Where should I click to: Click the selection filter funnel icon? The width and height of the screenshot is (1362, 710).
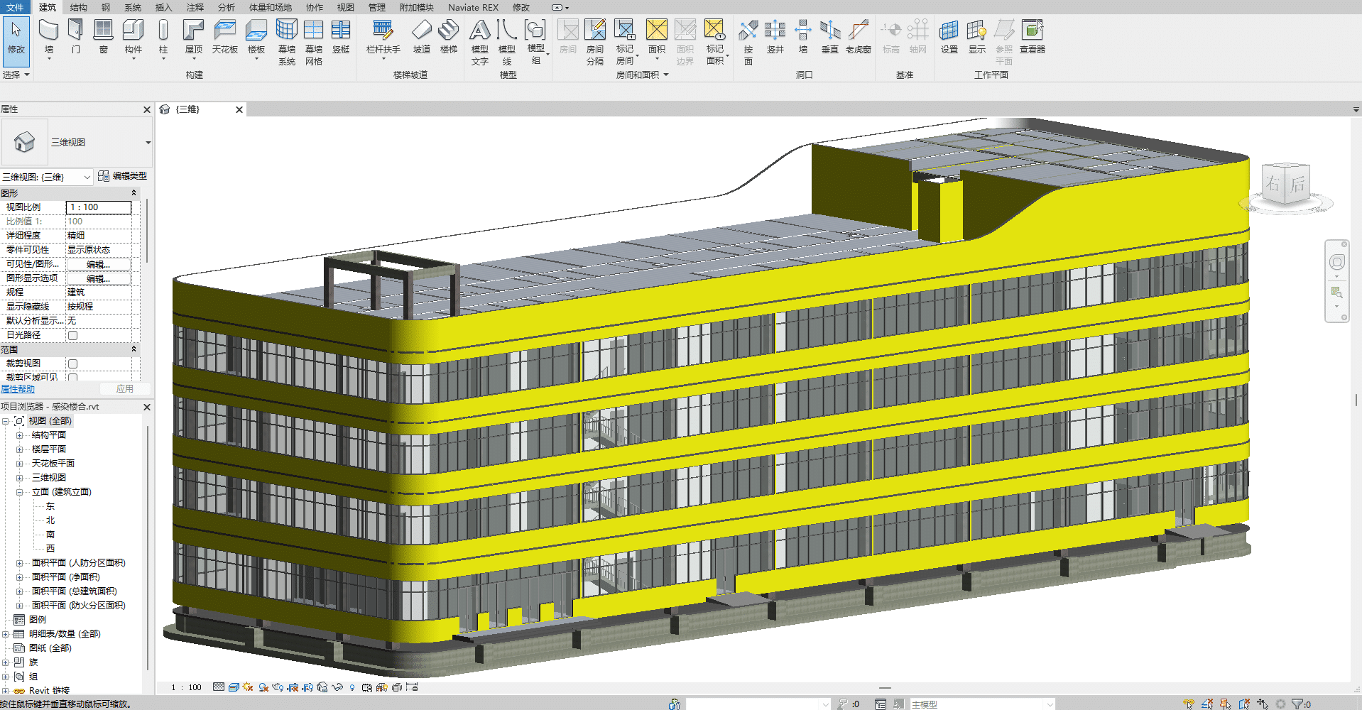(x=1297, y=704)
